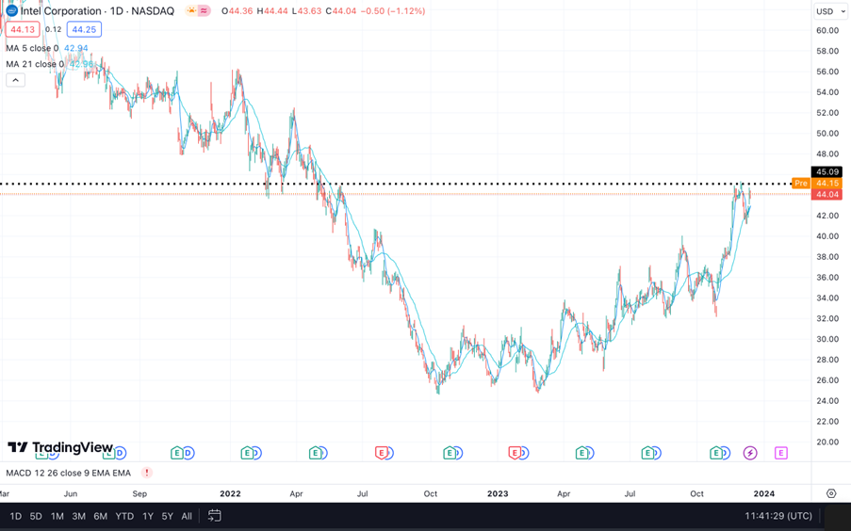
Task: Click the dividend marker near July 2022
Action: pos(389,453)
